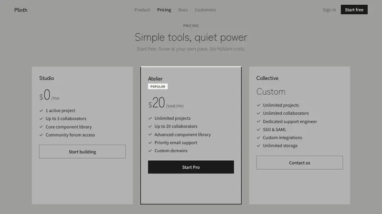The image size is (382, 214).
Task: Click checkmark beside Custom integrations
Action: tap(258, 137)
